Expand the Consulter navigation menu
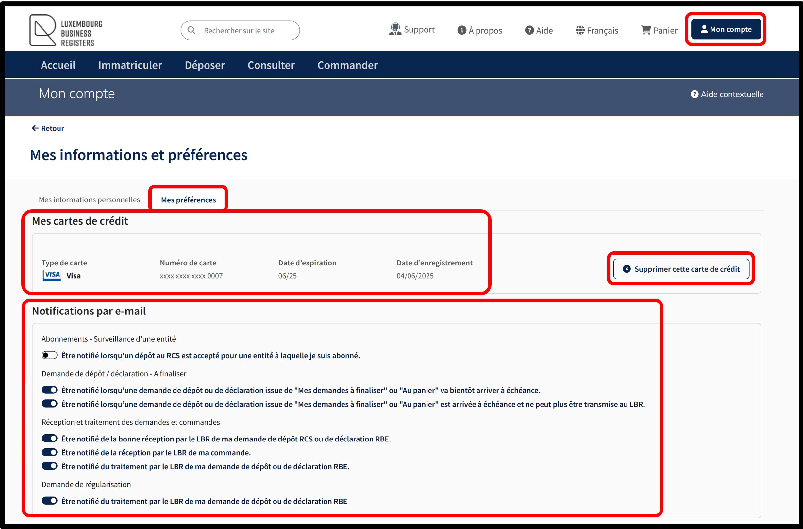 [271, 65]
